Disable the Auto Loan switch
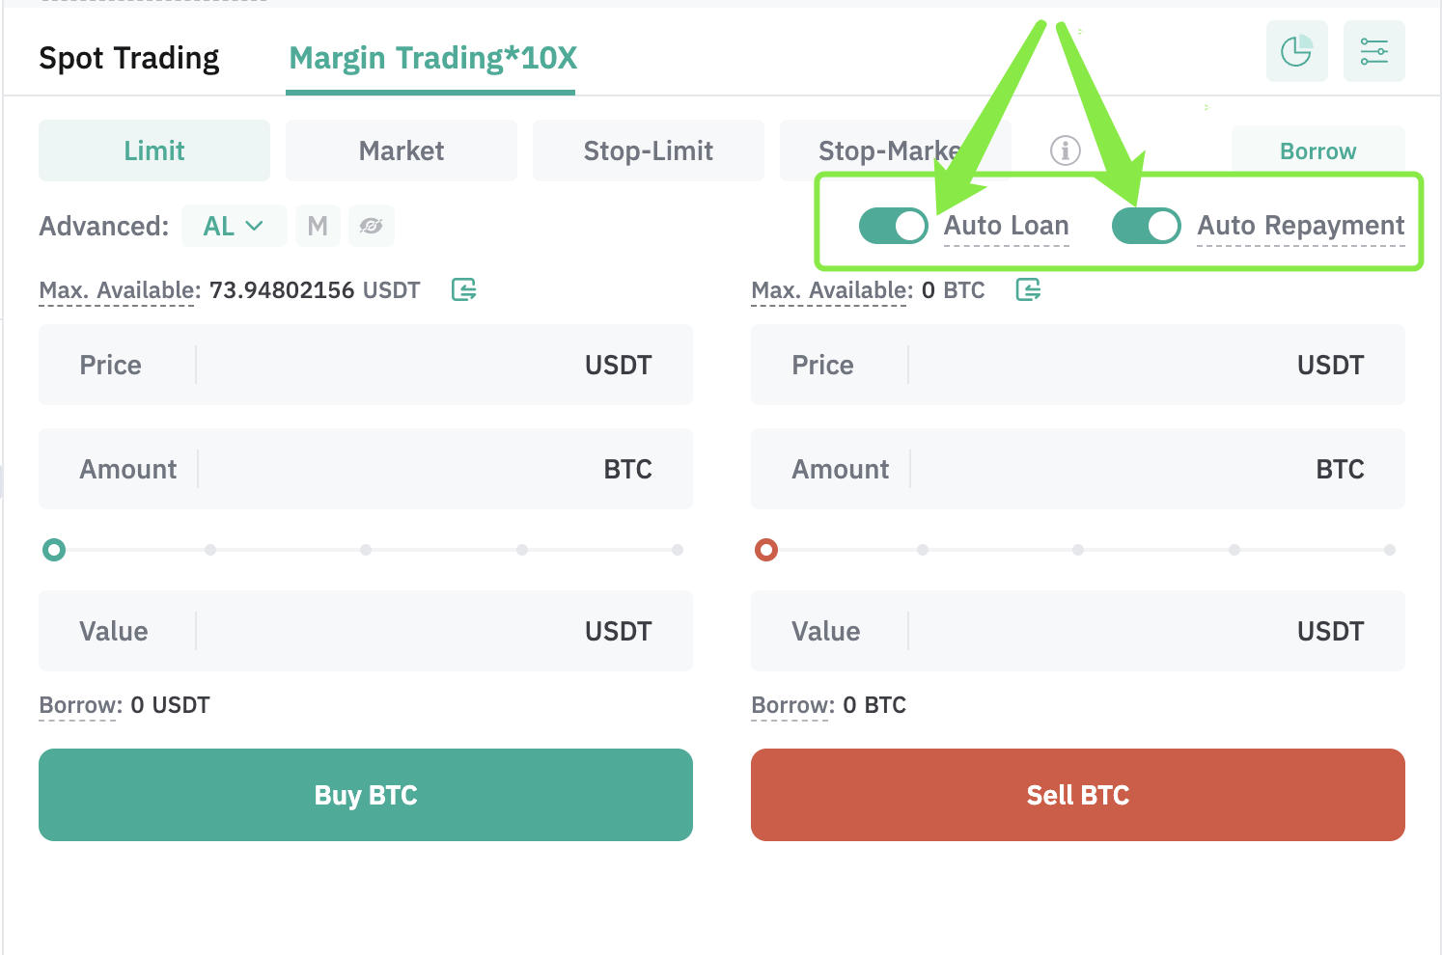Image resolution: width=1442 pixels, height=955 pixels. coord(893,226)
